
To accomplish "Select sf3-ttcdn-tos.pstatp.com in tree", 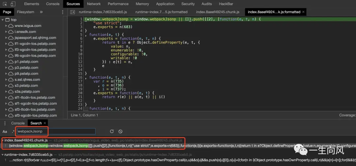I will pos(35,110).
